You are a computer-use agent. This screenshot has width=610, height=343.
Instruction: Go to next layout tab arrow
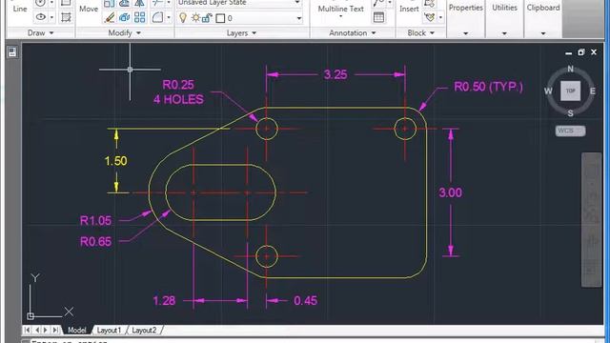[46, 330]
